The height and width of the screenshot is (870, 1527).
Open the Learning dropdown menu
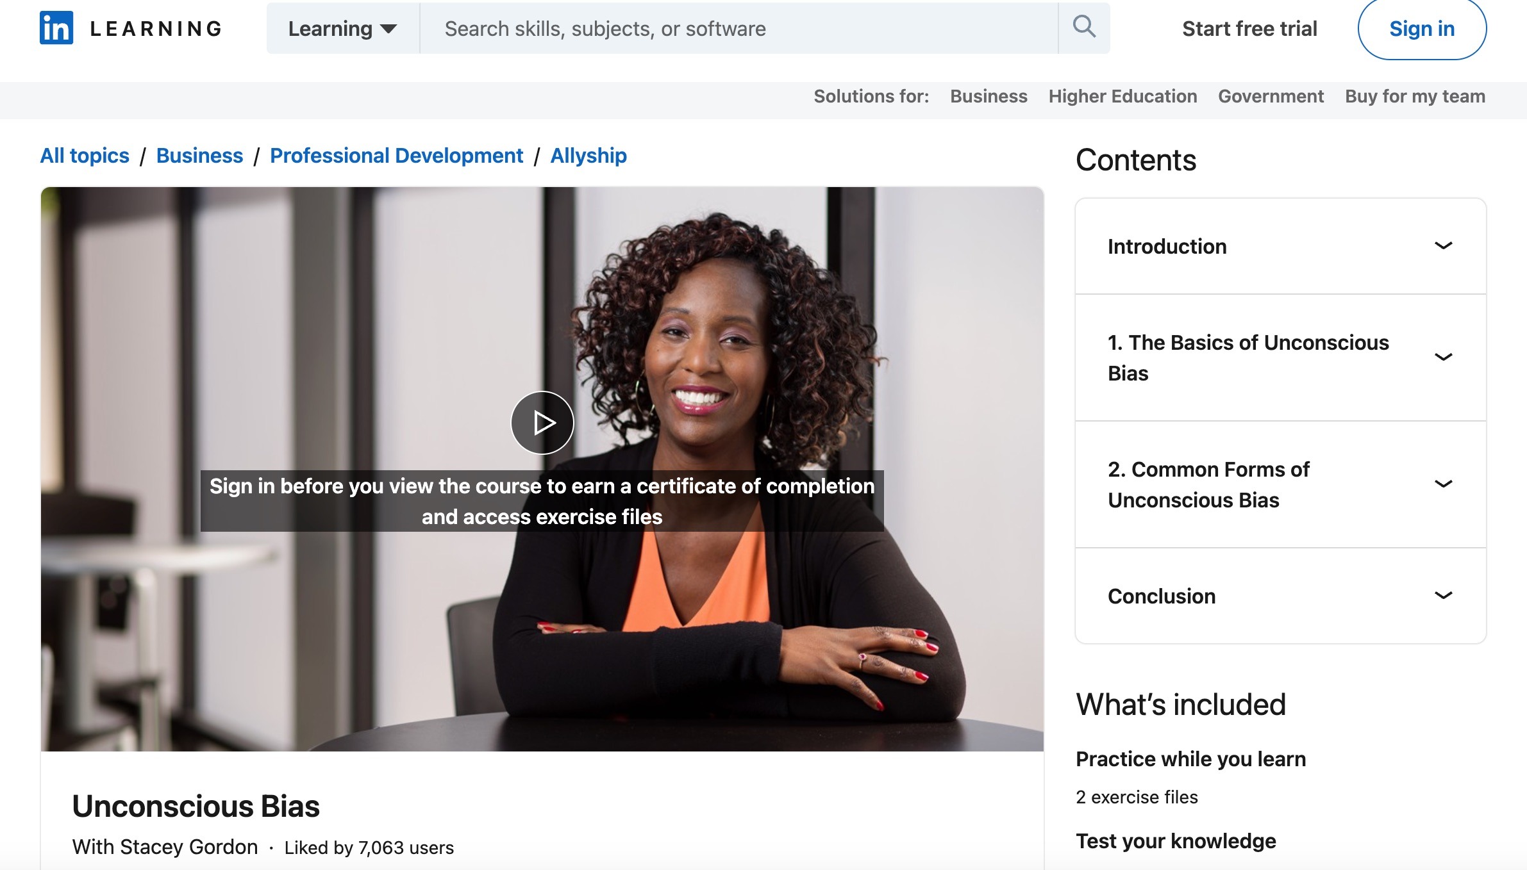[343, 28]
